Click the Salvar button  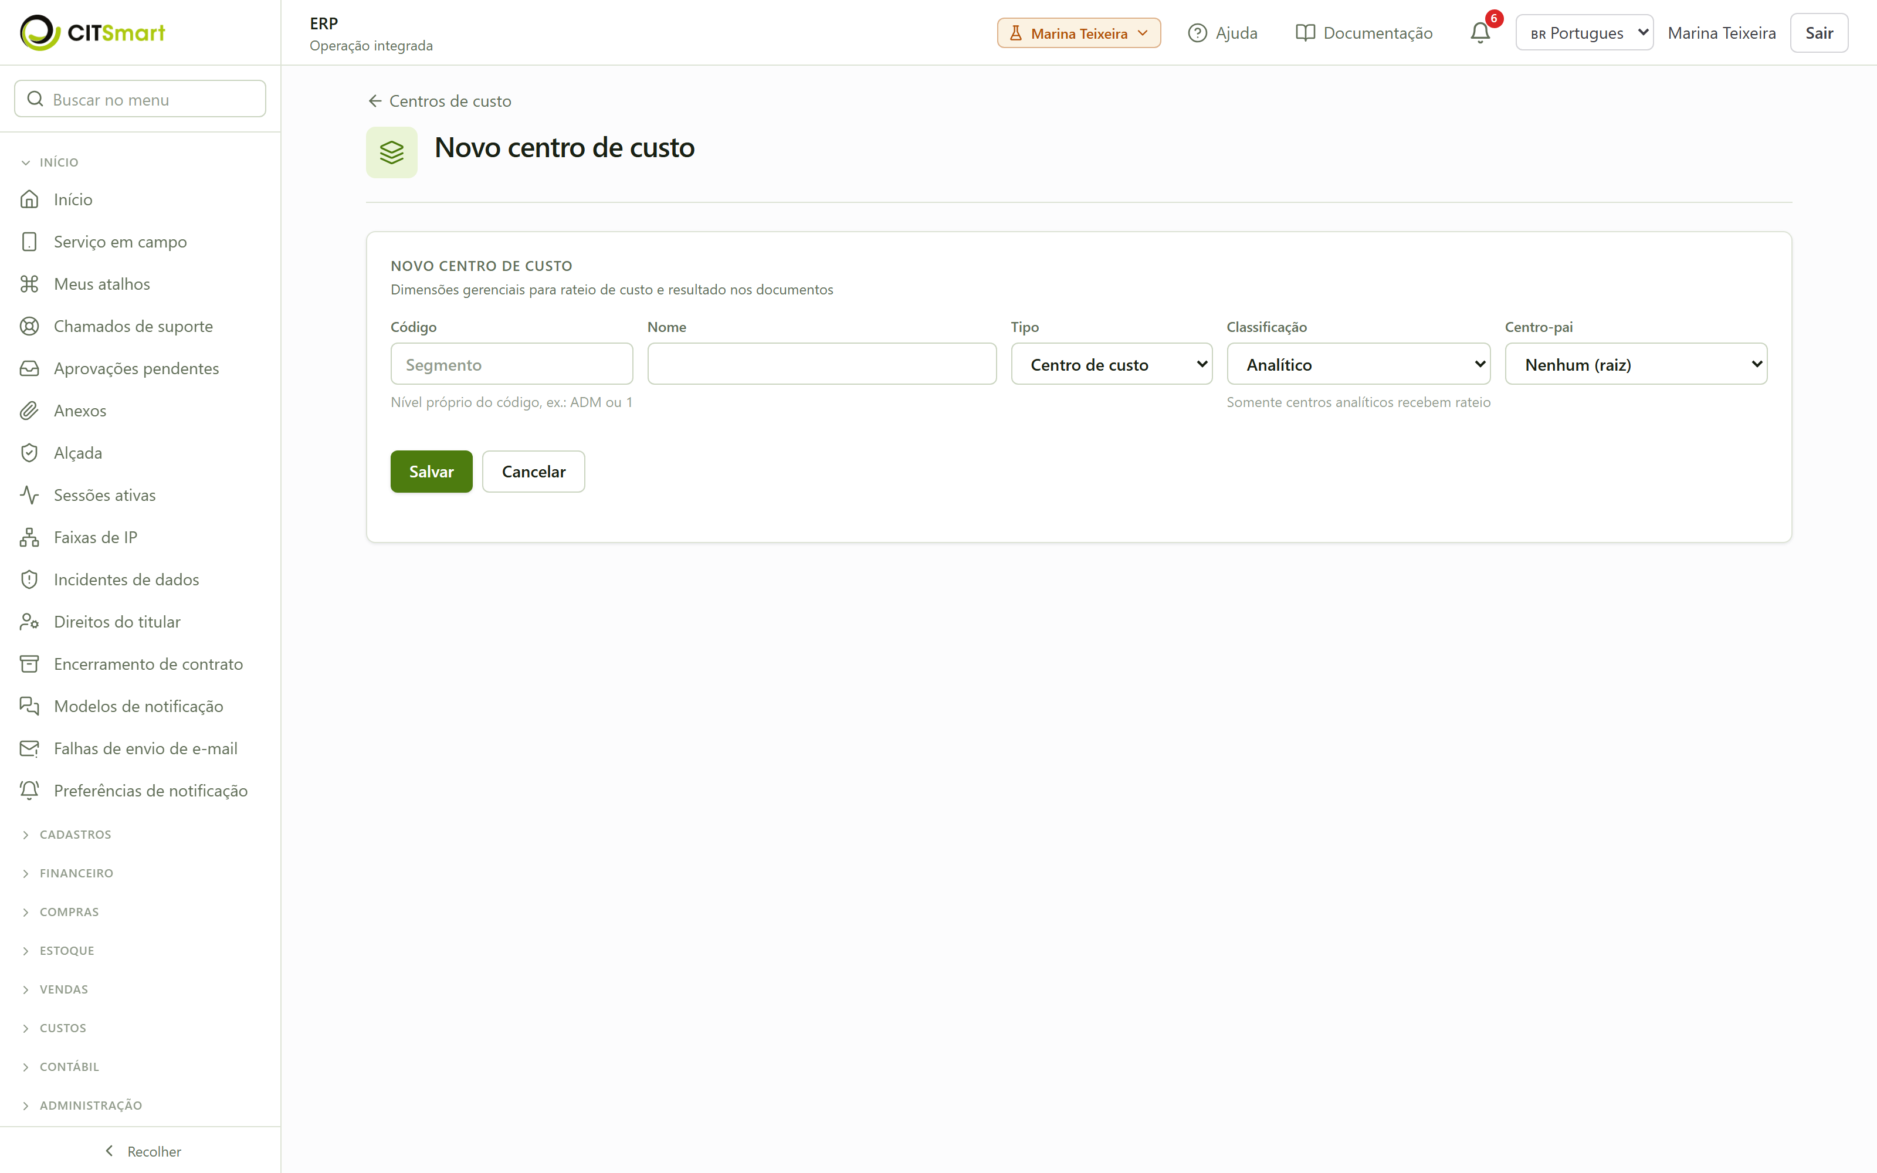pos(431,472)
